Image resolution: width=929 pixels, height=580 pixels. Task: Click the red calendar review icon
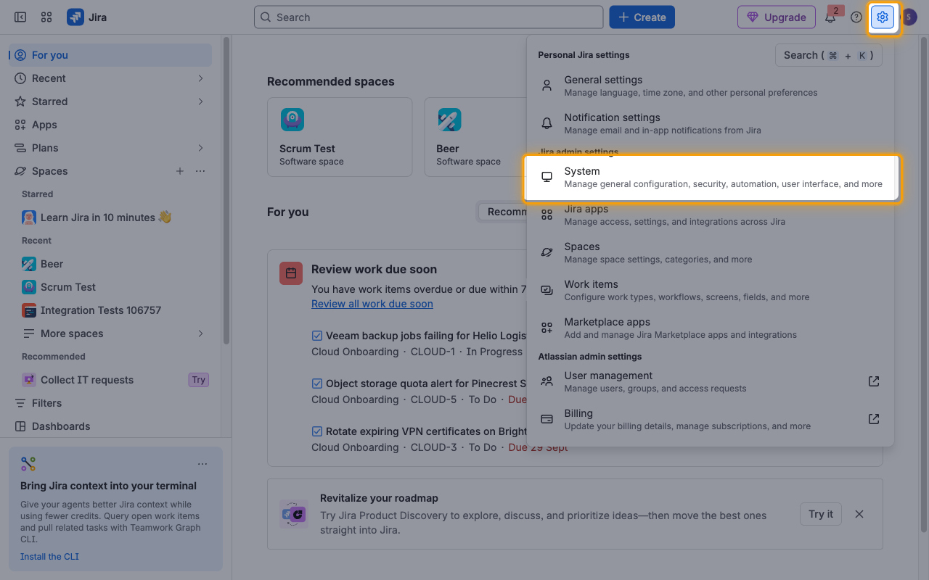coord(291,273)
